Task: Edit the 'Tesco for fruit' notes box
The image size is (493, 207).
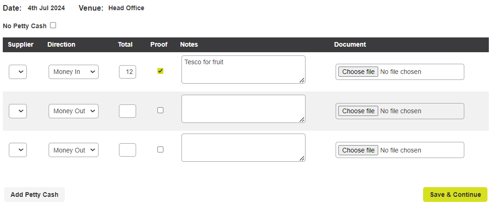Action: click(243, 70)
